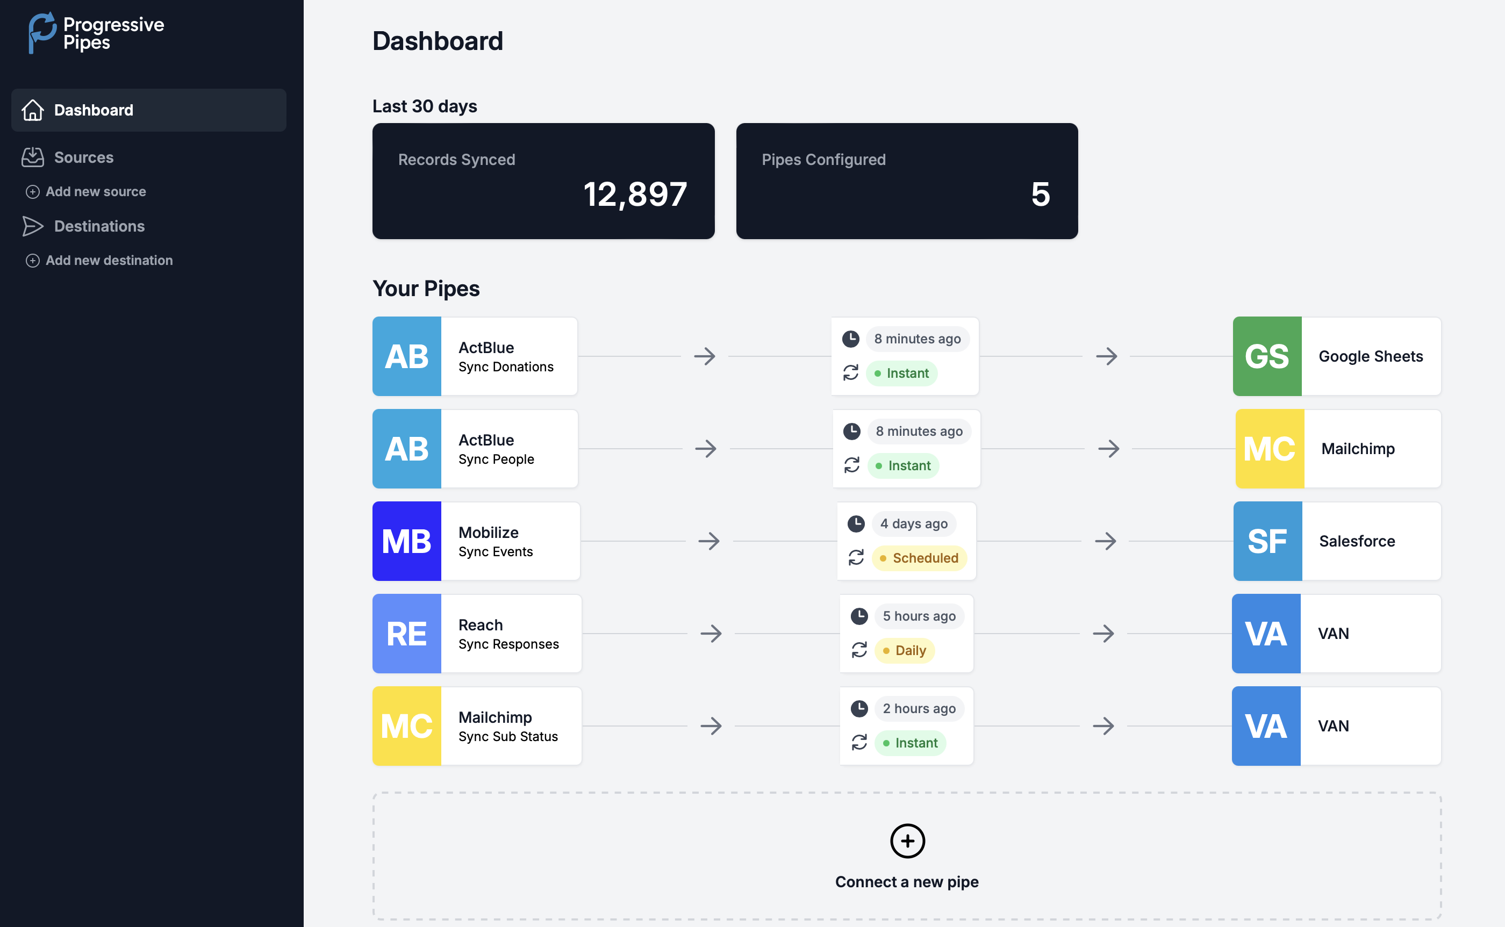The height and width of the screenshot is (927, 1505).
Task: Open the Dashboard home icon in sidebar
Action: click(x=32, y=110)
